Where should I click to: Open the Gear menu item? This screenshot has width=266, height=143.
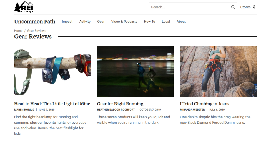(x=101, y=22)
